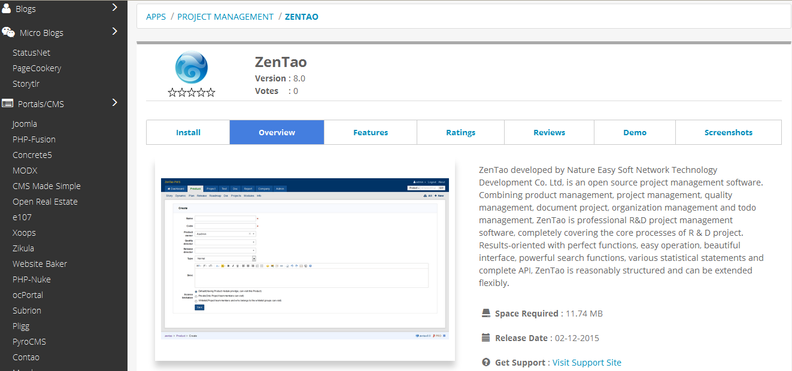Click the Release Date calendar icon

486,337
